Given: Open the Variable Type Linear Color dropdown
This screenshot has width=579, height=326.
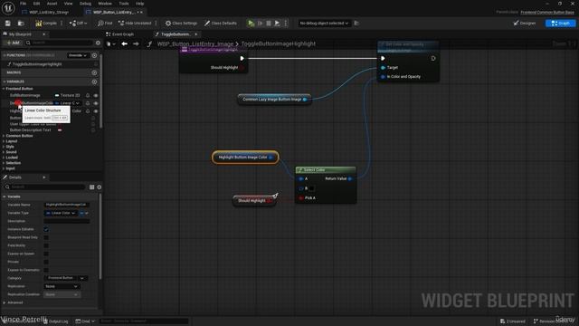Looking at the screenshot, I should click(x=61, y=214).
